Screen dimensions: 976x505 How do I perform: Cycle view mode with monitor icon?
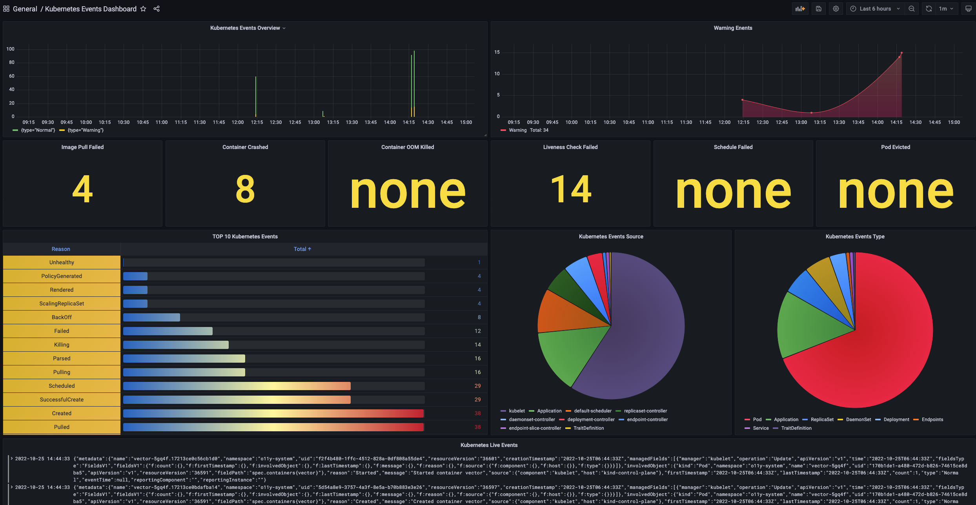(968, 9)
